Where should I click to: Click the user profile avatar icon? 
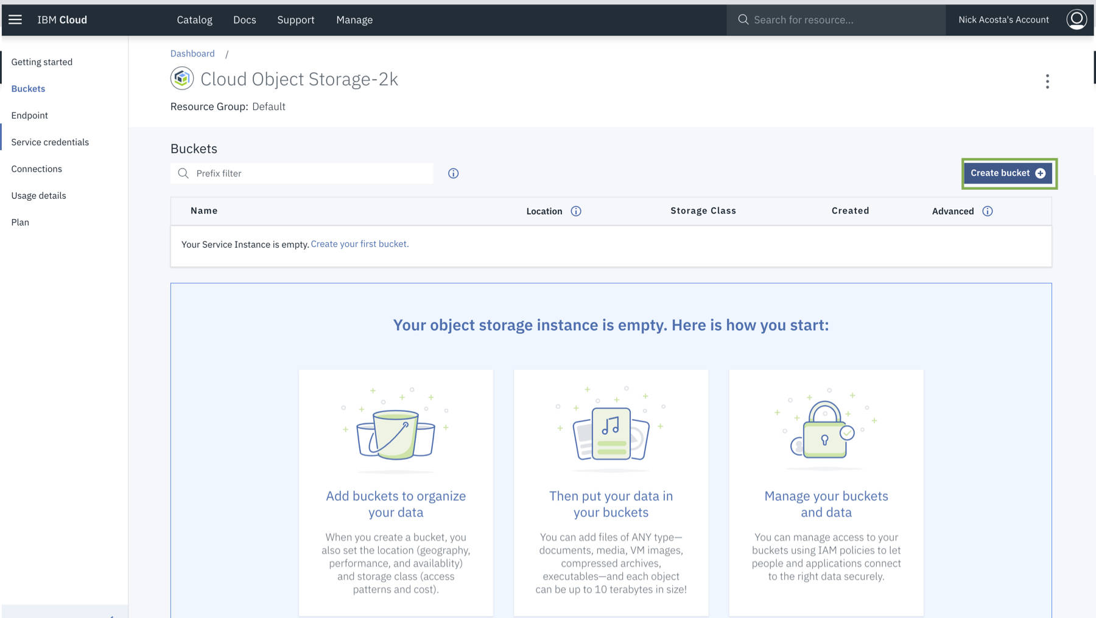(x=1077, y=19)
